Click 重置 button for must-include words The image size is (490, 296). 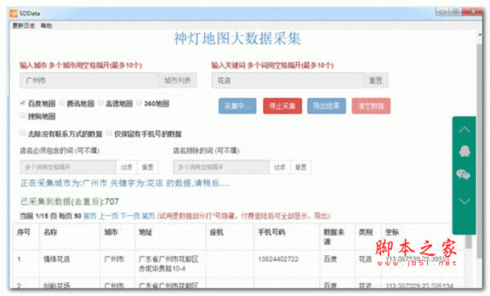coord(148,167)
